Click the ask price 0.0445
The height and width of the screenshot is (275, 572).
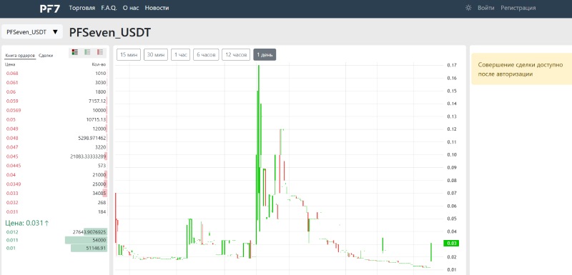pyautogui.click(x=14, y=166)
